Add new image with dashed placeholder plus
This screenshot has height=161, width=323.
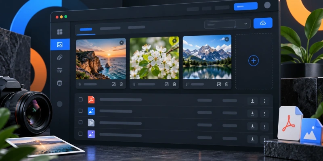point(254,61)
